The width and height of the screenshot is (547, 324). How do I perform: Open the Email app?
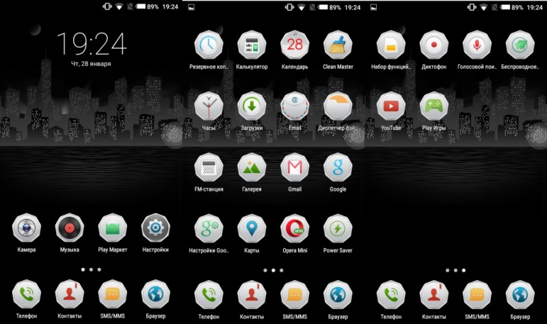click(295, 107)
